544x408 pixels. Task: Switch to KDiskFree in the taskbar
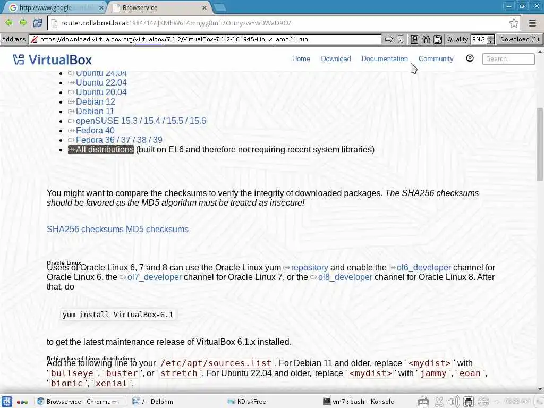[247, 402]
